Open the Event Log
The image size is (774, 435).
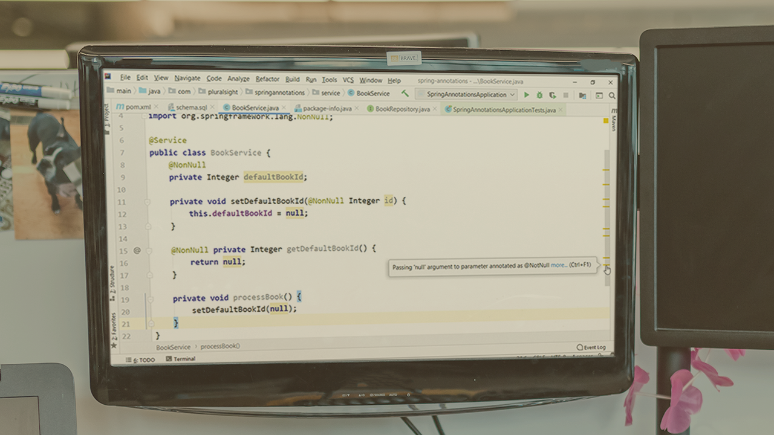[x=593, y=347]
